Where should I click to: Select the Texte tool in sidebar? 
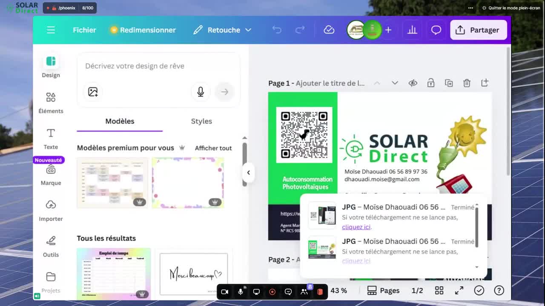[x=51, y=139]
